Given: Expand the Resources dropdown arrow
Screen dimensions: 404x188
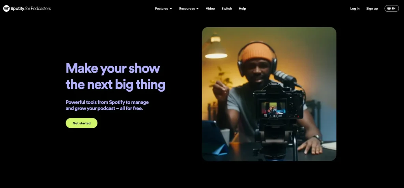Looking at the screenshot, I should click(x=197, y=9).
